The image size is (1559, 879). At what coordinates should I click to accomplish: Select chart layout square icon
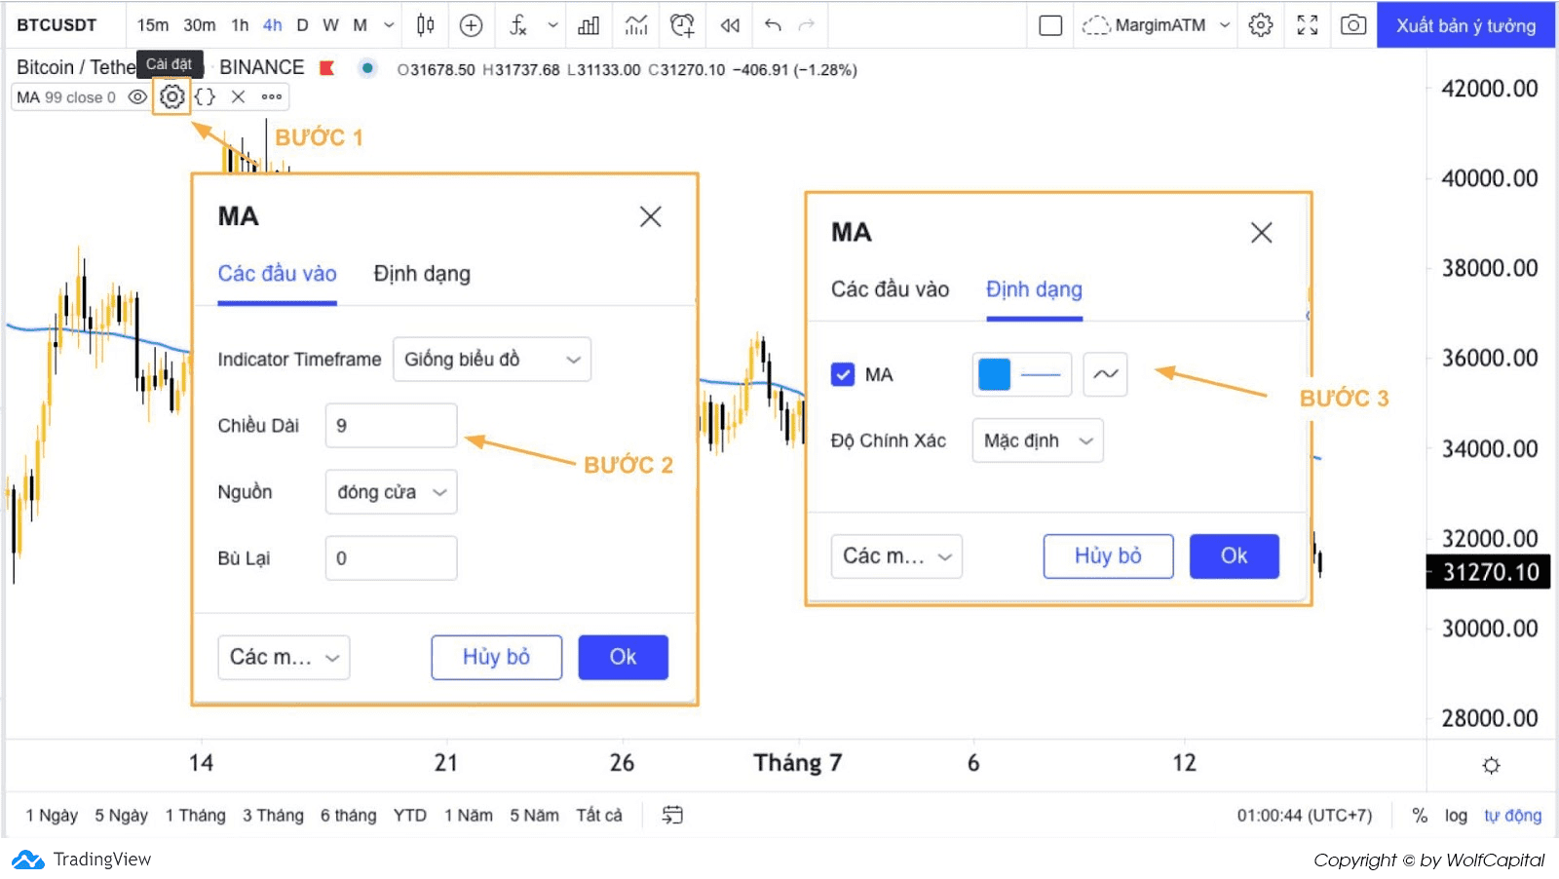1050,25
